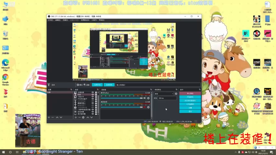Click text input field containing 楼上在装修!
This screenshot has width=276, height=155.
(x=158, y=85)
